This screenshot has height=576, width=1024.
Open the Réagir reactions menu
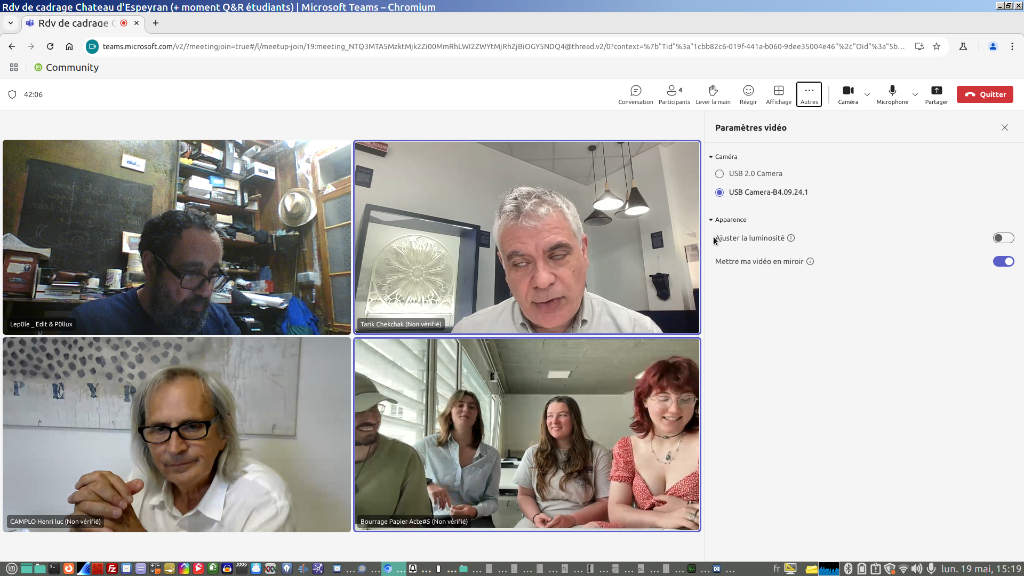748,94
